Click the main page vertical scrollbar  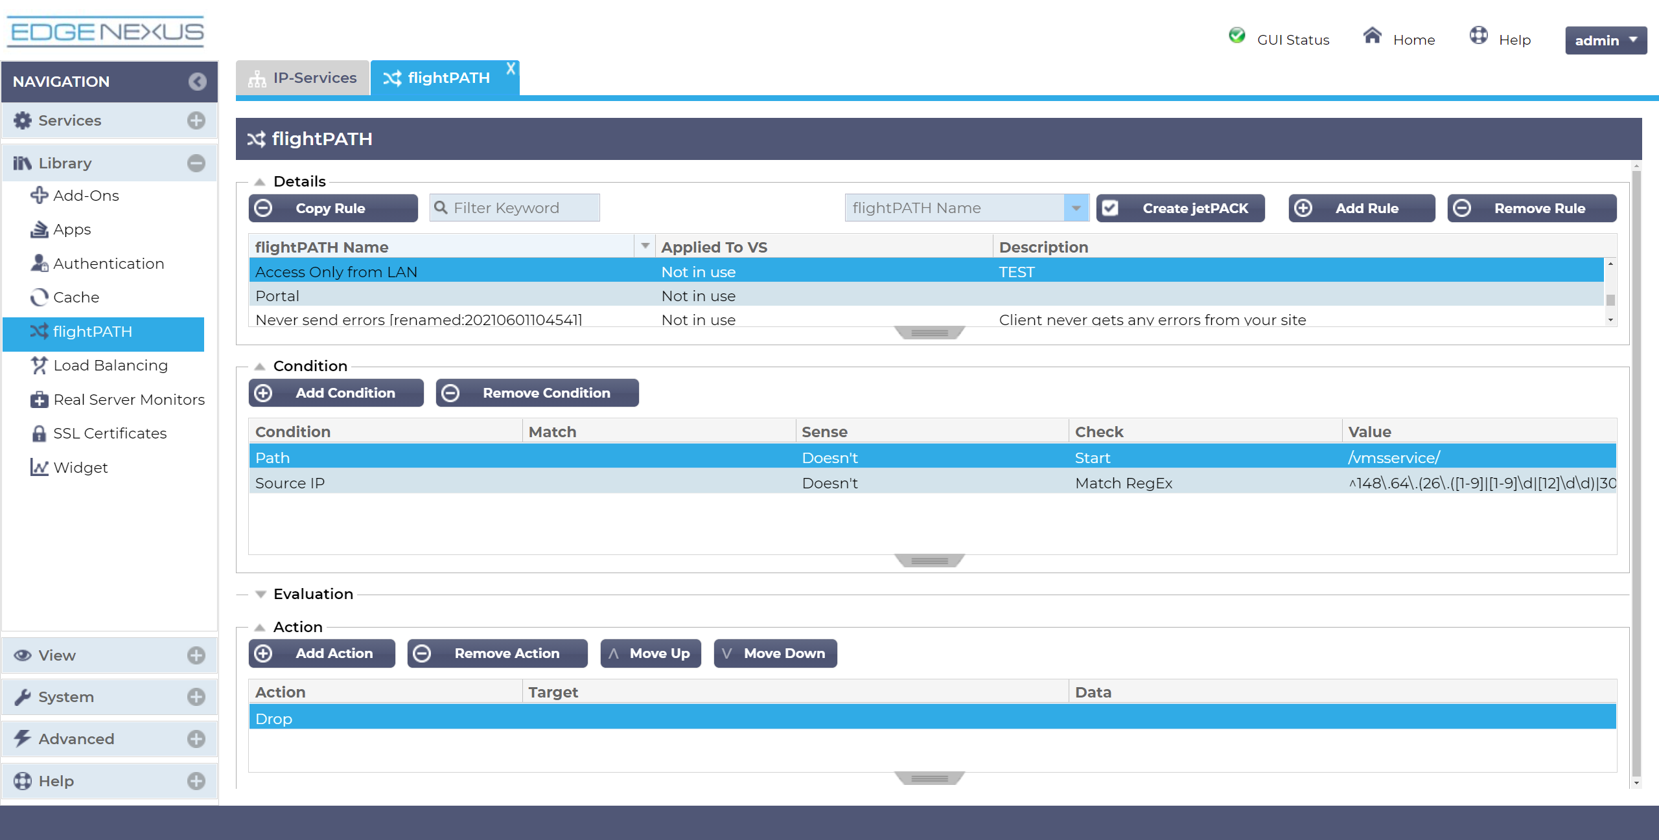(x=1636, y=473)
